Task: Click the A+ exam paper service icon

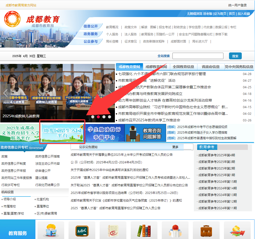Action: pos(113,230)
